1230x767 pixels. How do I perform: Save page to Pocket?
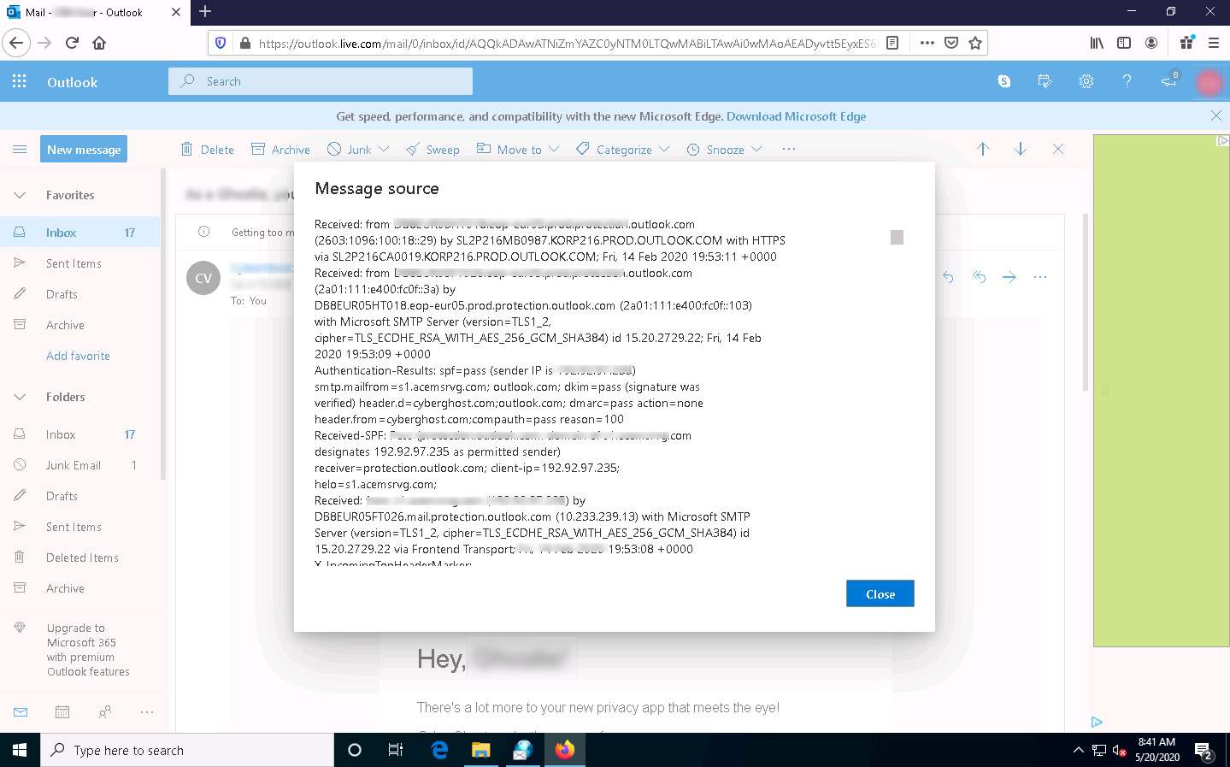[951, 43]
